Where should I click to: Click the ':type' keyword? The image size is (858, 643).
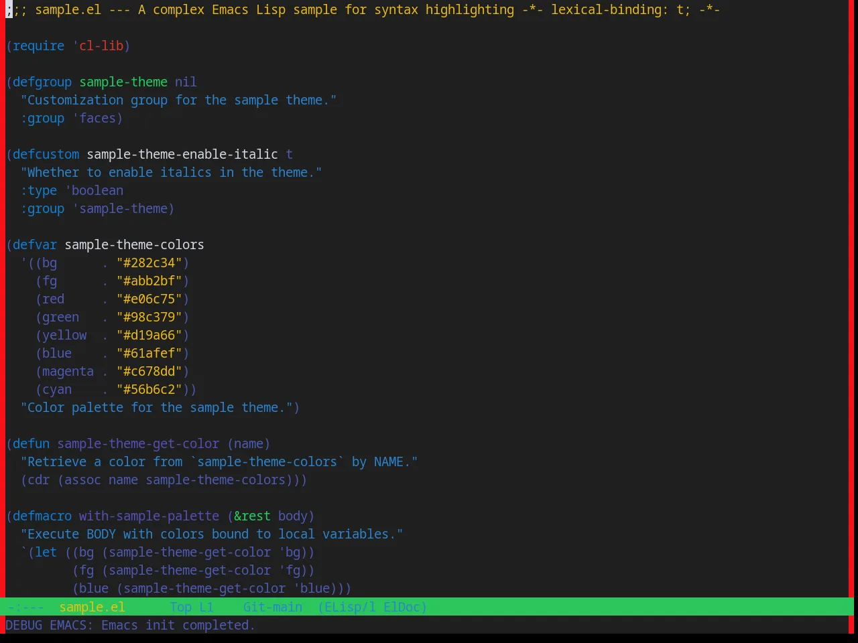click(39, 190)
